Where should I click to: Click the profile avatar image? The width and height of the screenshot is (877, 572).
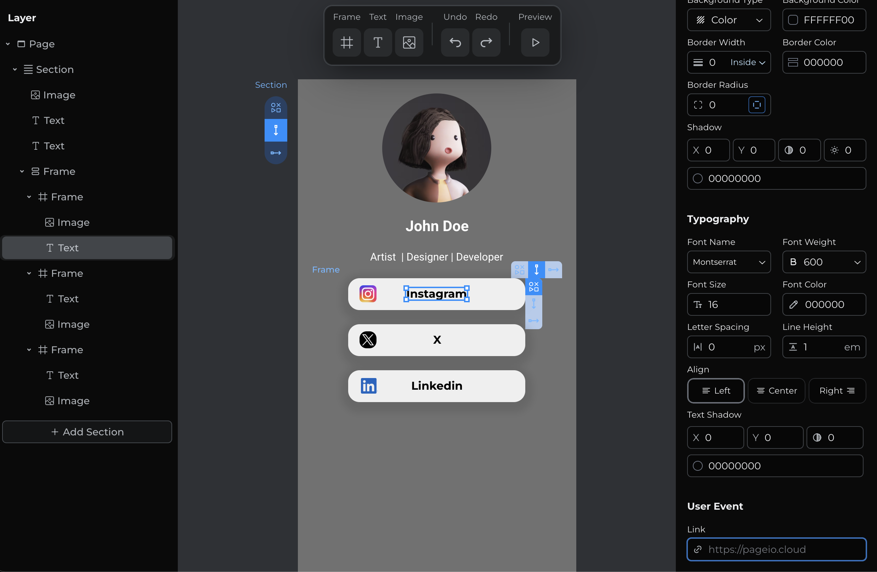click(x=436, y=148)
